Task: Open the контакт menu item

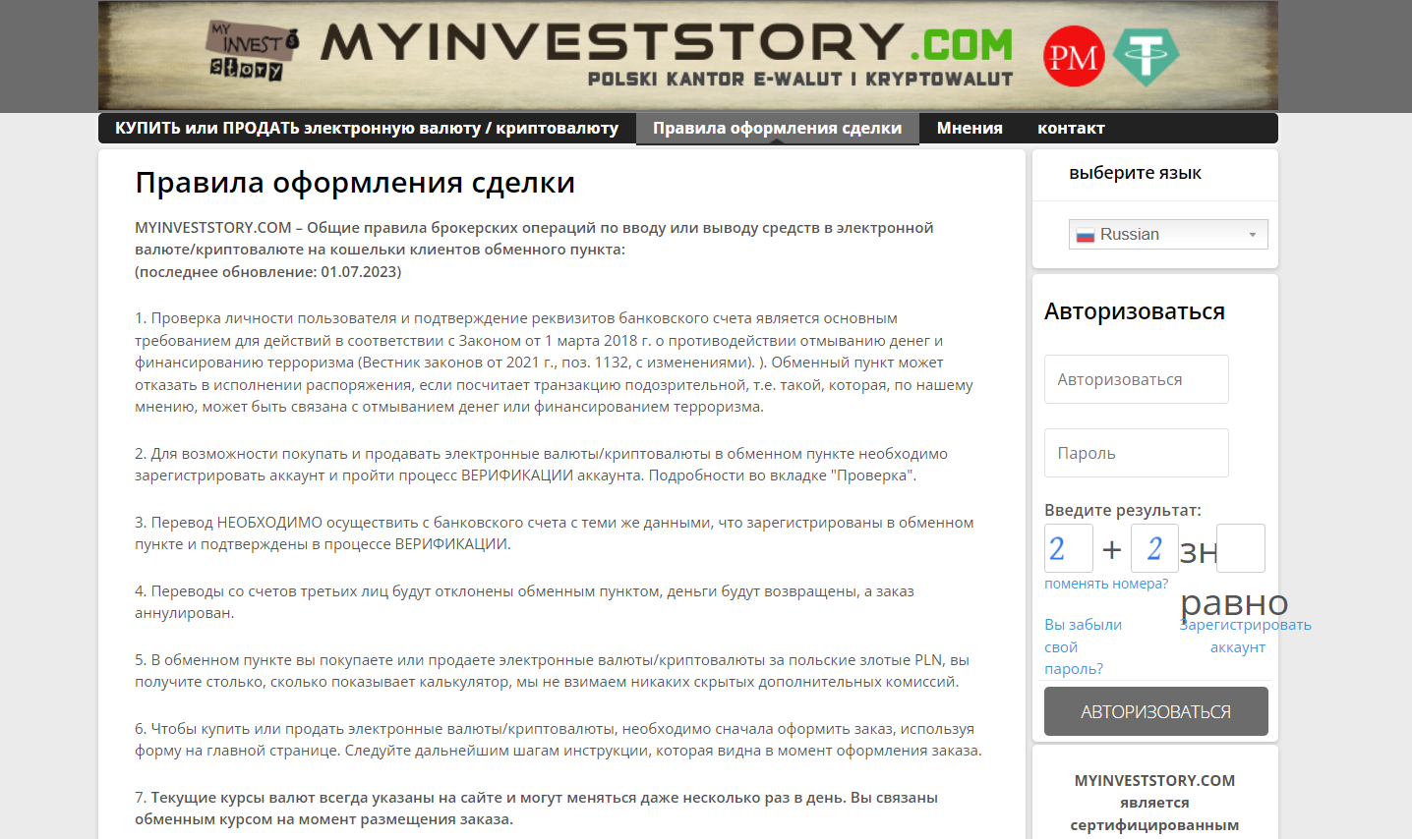Action: [1071, 128]
